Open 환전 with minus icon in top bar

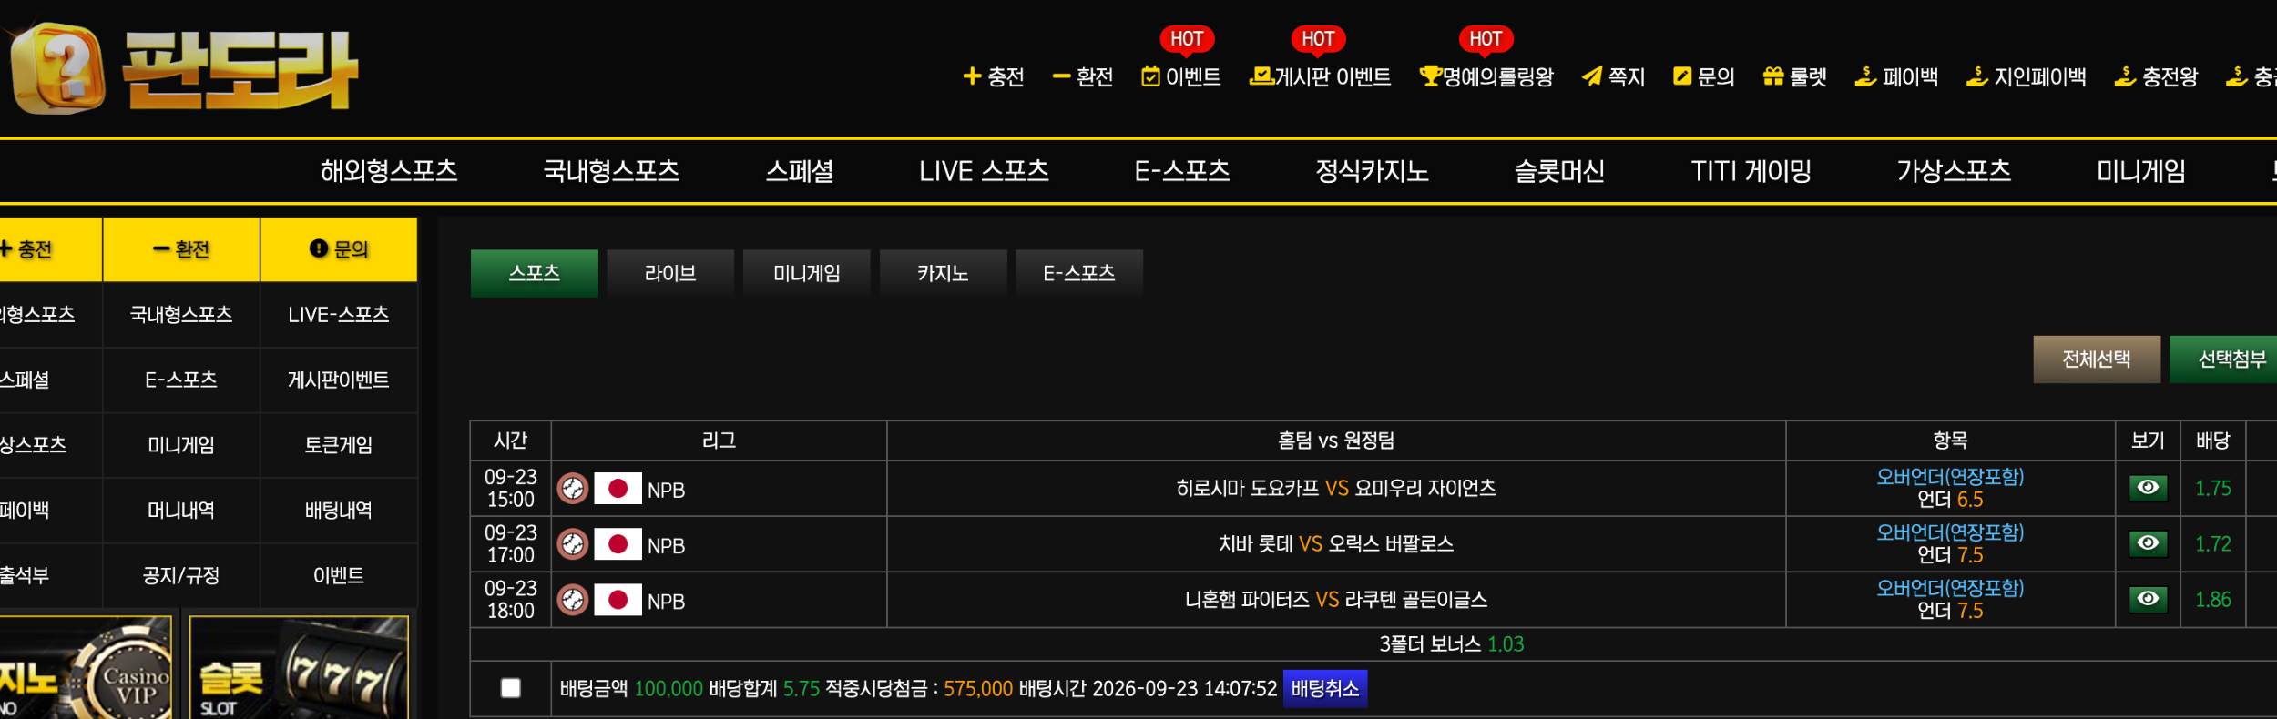[1083, 77]
